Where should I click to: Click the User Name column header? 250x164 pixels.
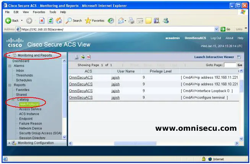click(126, 71)
